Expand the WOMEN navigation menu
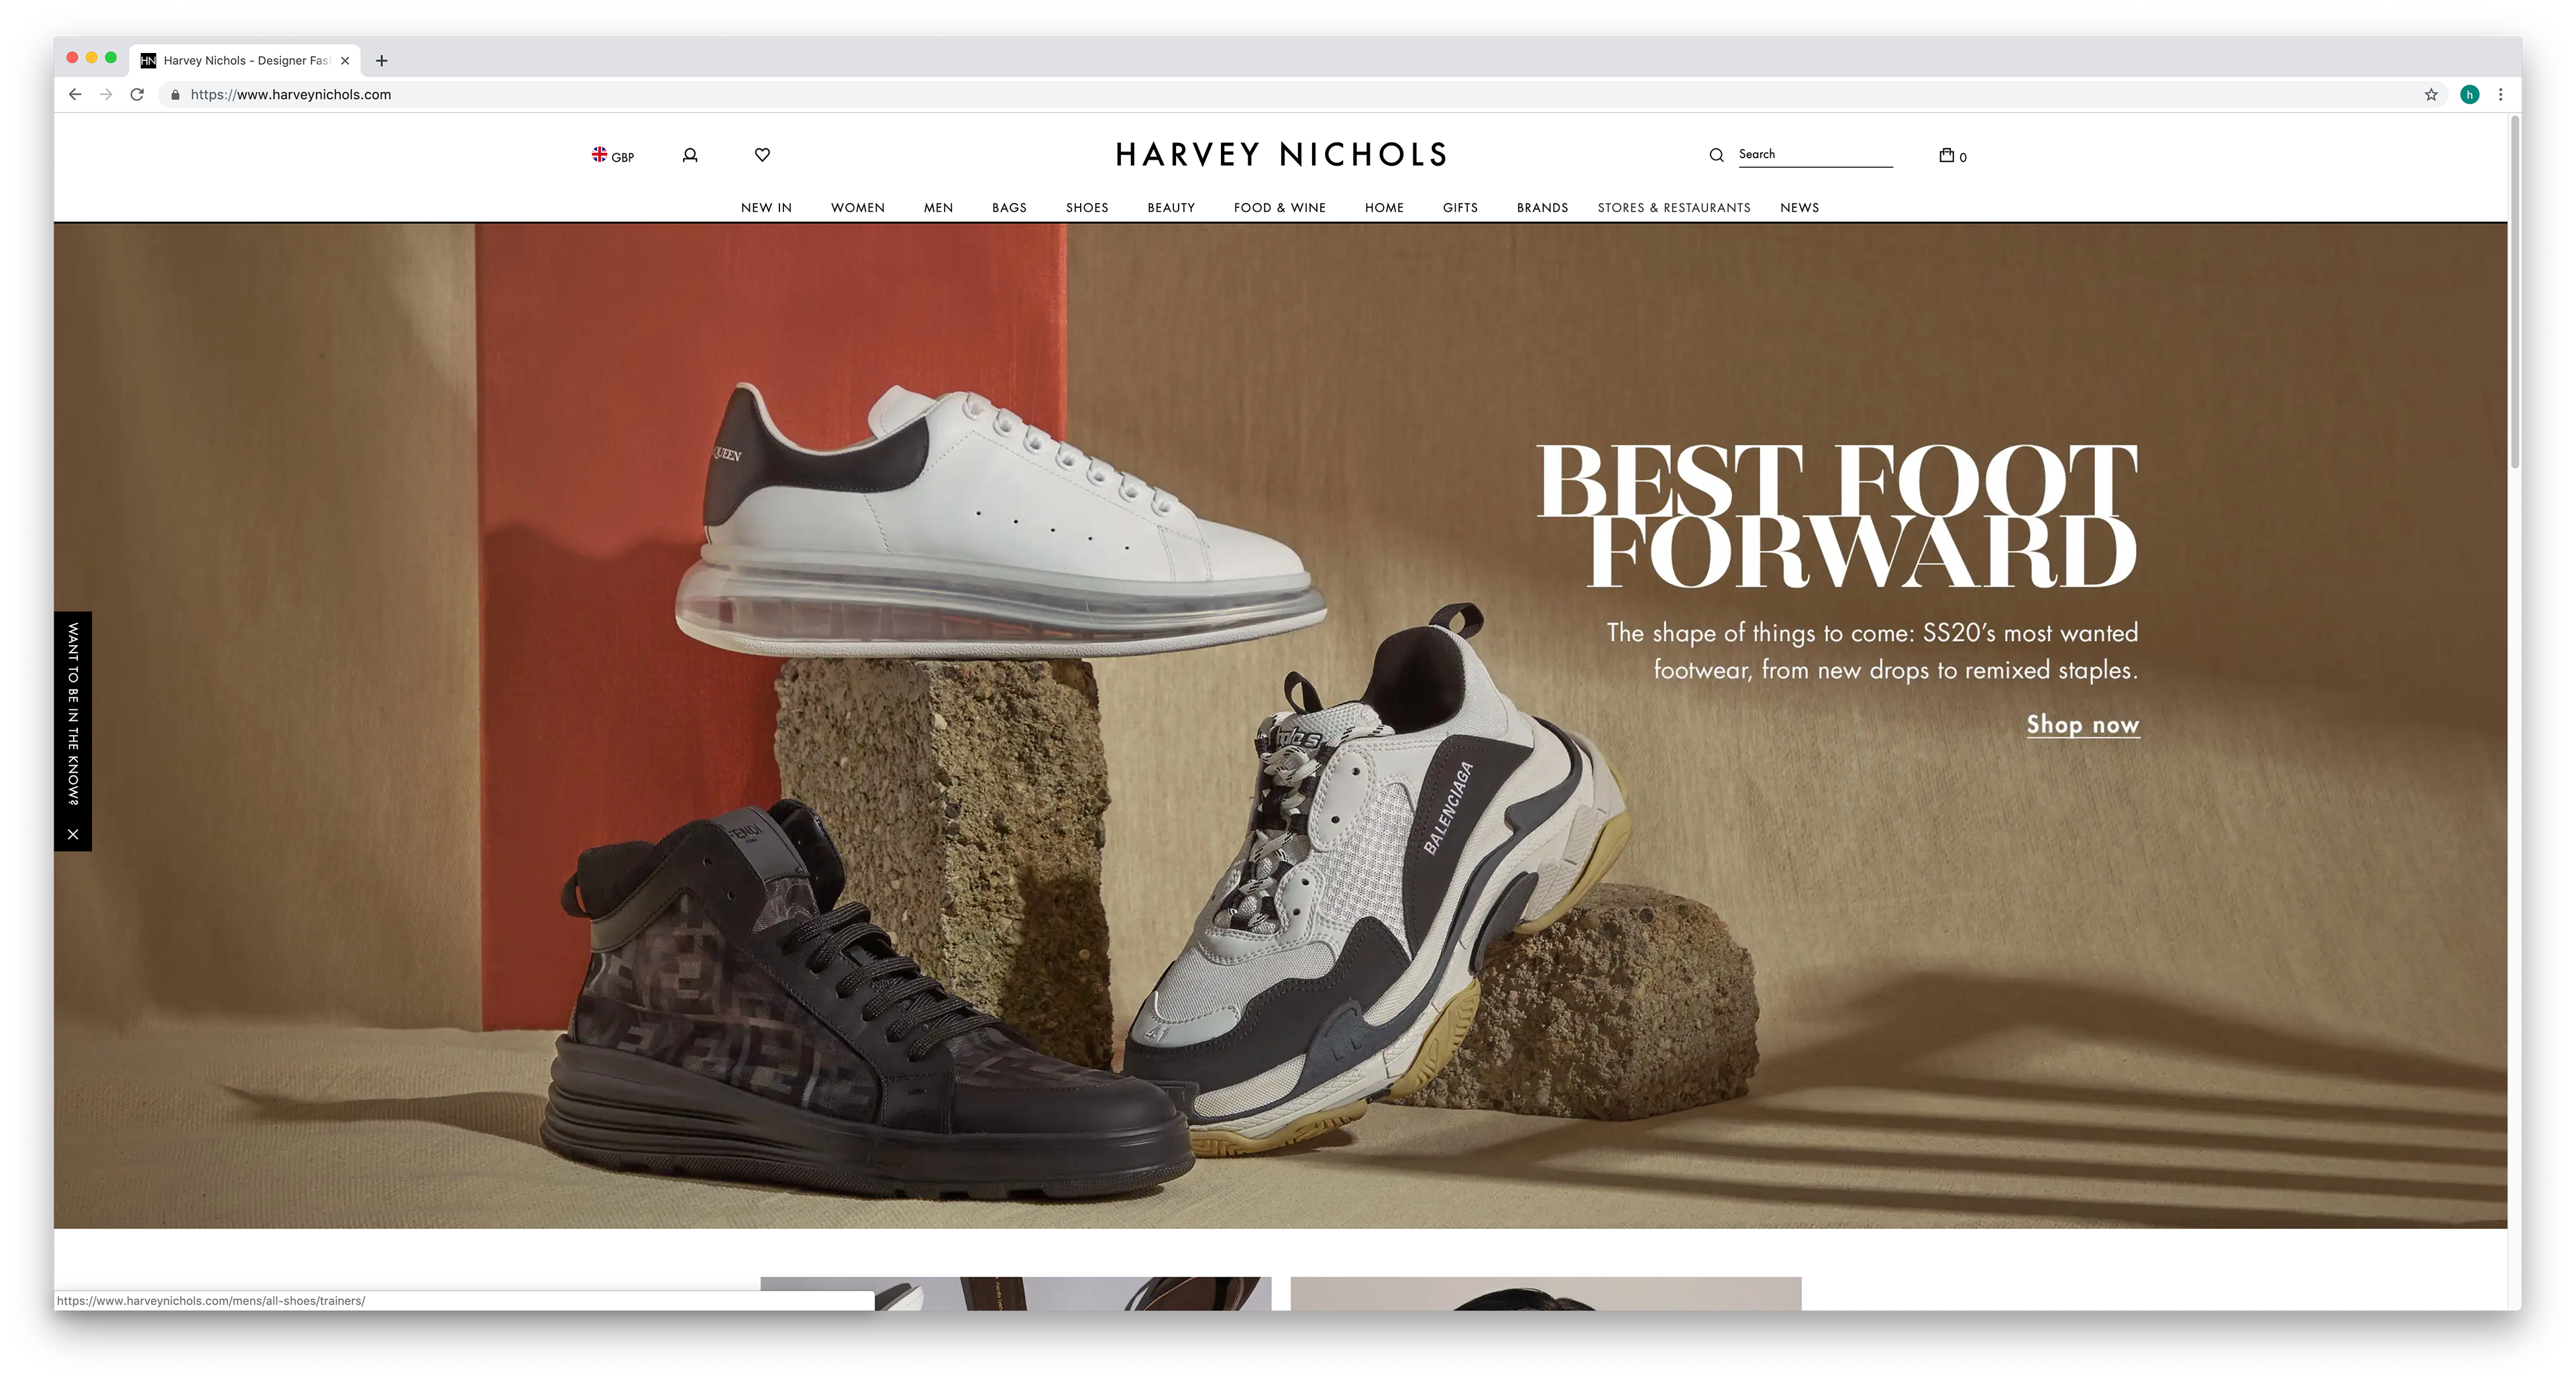Viewport: 2576px width, 1382px height. click(x=857, y=208)
